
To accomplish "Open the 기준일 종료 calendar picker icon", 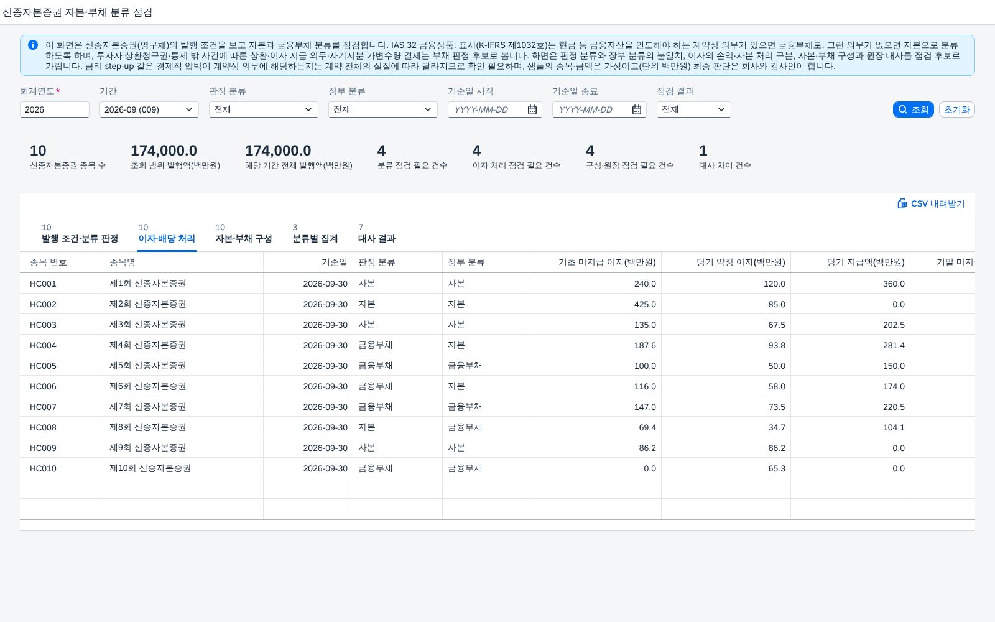I will point(637,109).
